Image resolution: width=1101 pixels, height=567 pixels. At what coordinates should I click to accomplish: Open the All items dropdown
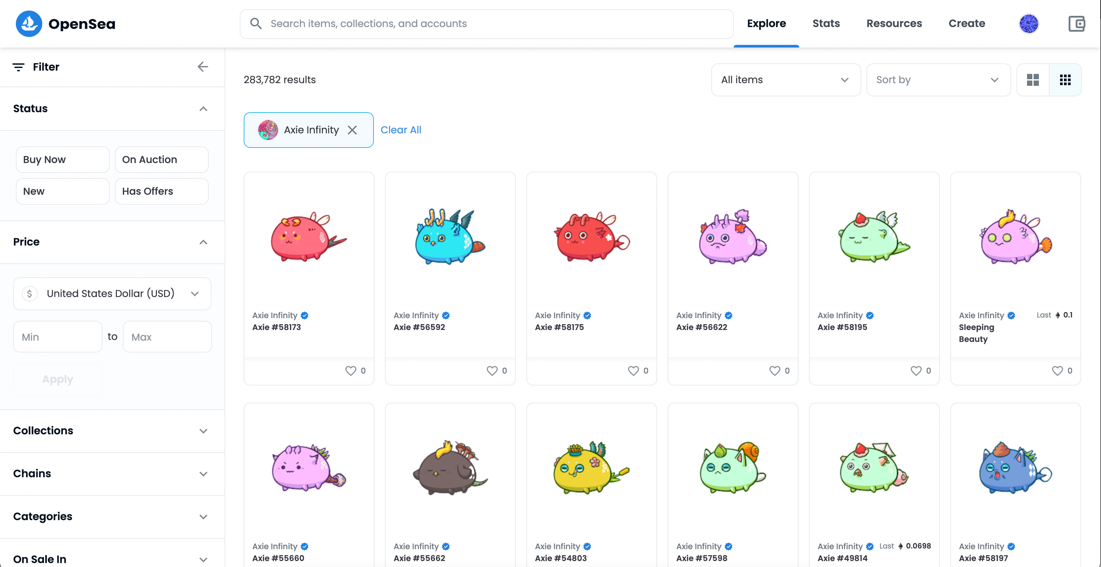point(786,80)
